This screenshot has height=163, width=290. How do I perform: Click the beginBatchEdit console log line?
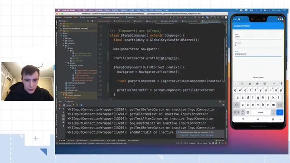[137, 123]
